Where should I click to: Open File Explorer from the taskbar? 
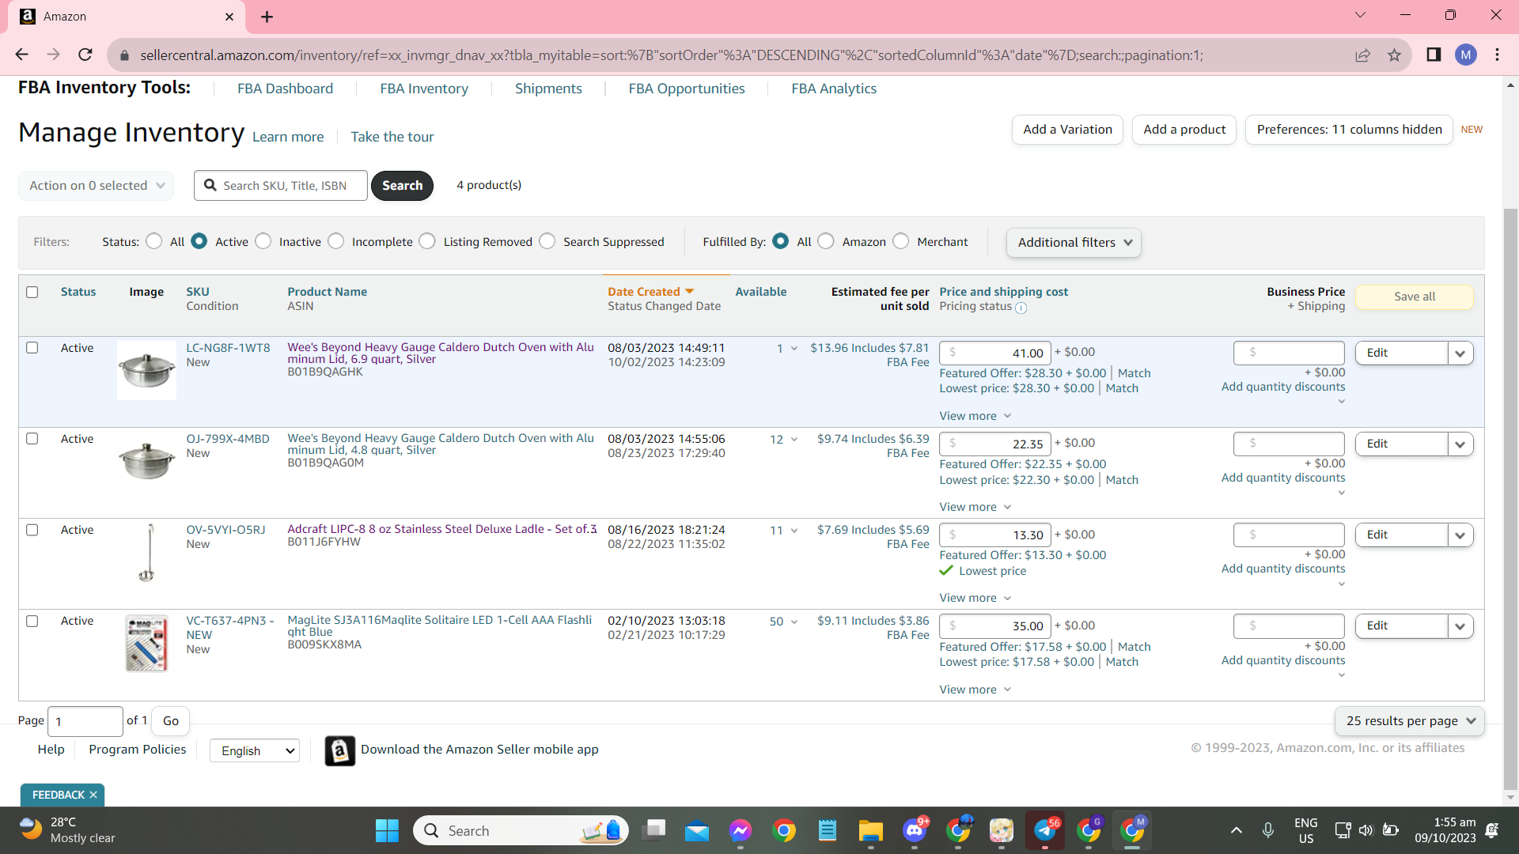coord(871,830)
